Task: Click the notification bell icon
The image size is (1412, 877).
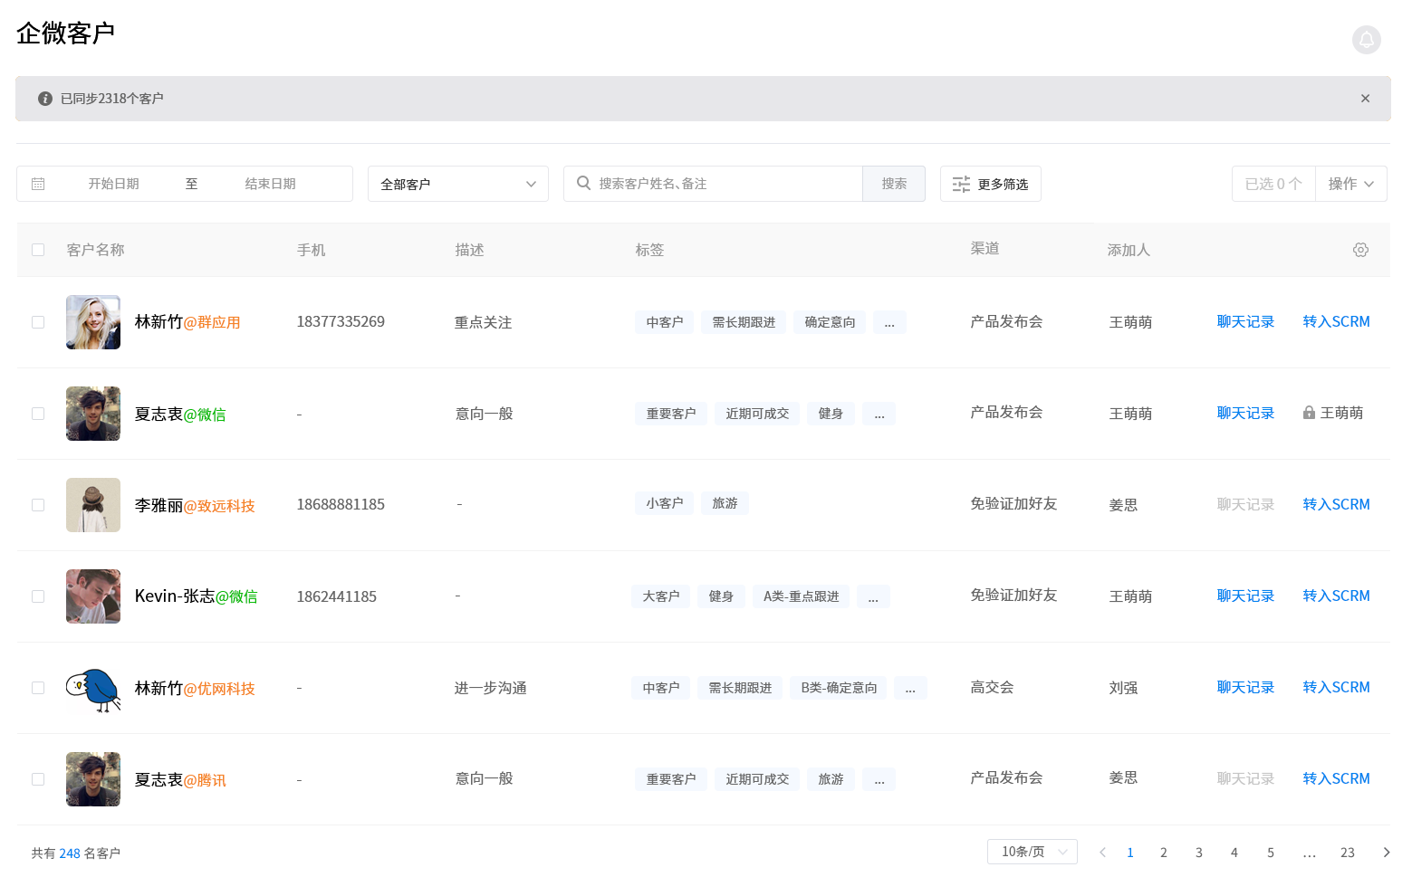Action: 1366,40
